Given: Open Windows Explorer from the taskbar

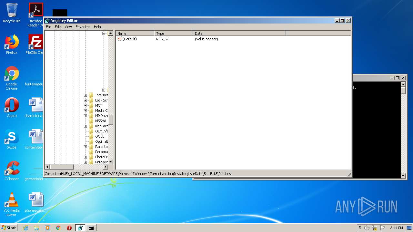Looking at the screenshot, I should (x=36, y=228).
